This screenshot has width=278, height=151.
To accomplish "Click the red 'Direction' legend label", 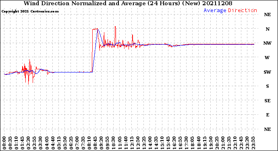I will tap(243, 10).
